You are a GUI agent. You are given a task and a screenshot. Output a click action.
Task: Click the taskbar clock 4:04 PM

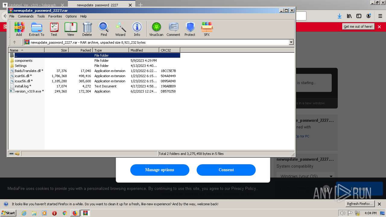click(370, 213)
